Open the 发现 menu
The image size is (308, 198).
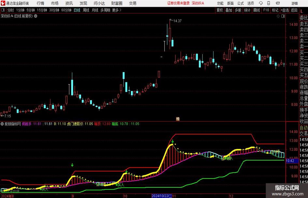(x=83, y=3)
